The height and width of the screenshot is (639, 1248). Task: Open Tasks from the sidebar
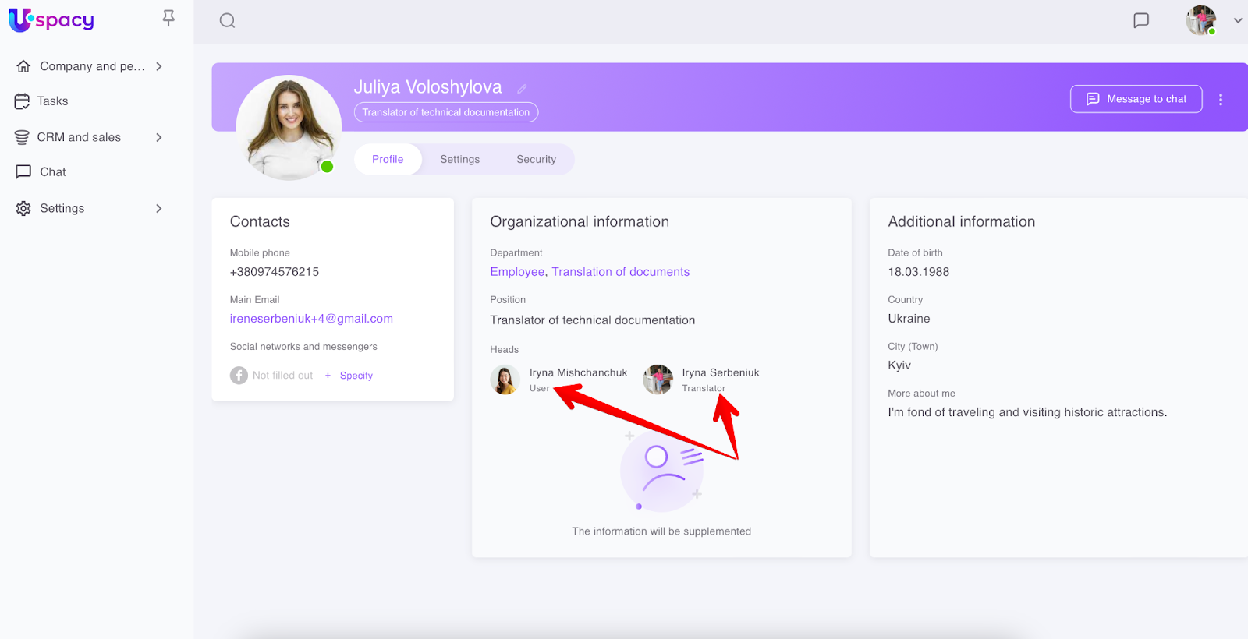tap(52, 101)
